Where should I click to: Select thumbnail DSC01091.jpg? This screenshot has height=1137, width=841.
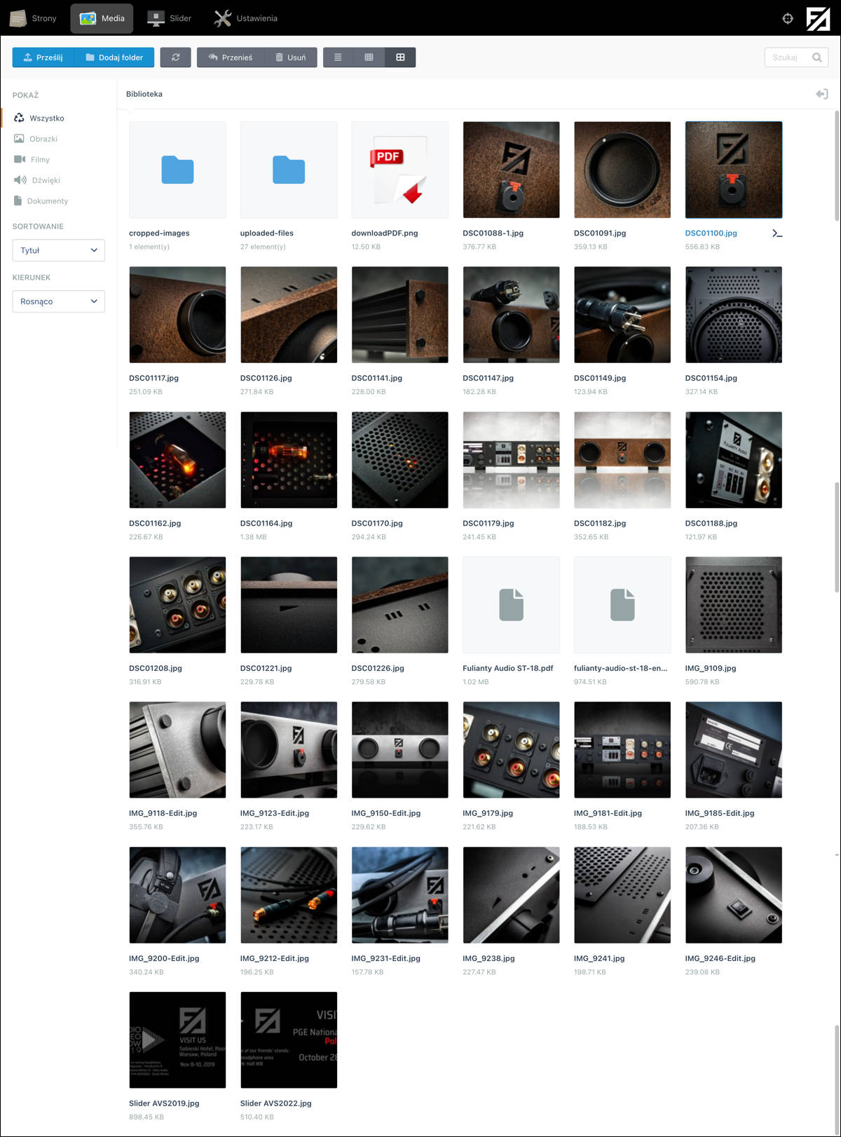point(622,170)
